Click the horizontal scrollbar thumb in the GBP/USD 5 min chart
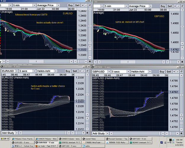 128,62
